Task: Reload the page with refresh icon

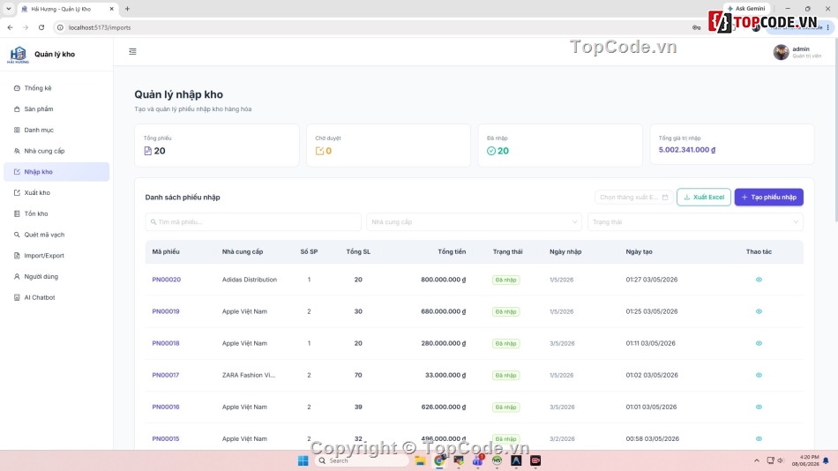Action: point(41,27)
